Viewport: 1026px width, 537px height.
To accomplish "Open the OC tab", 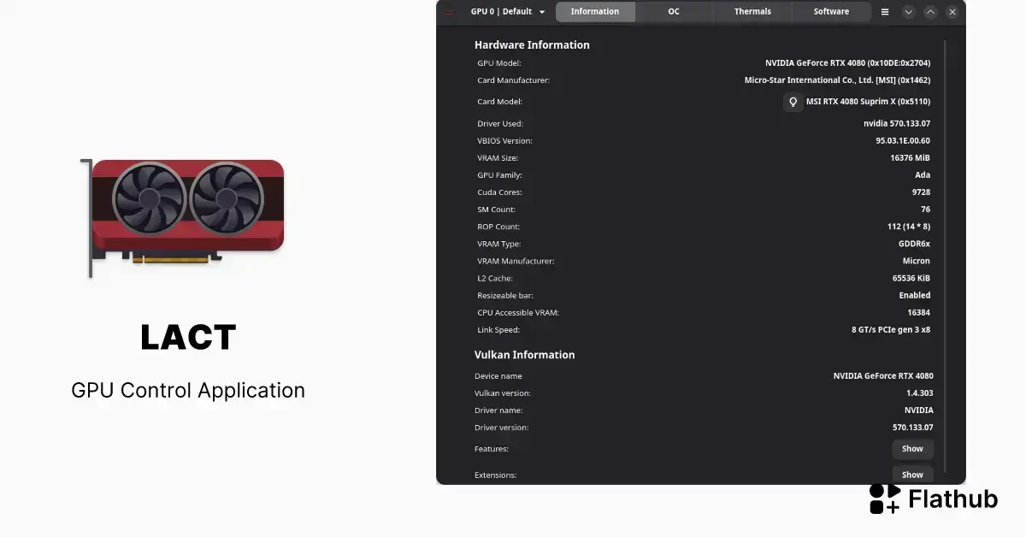I will coord(674,12).
